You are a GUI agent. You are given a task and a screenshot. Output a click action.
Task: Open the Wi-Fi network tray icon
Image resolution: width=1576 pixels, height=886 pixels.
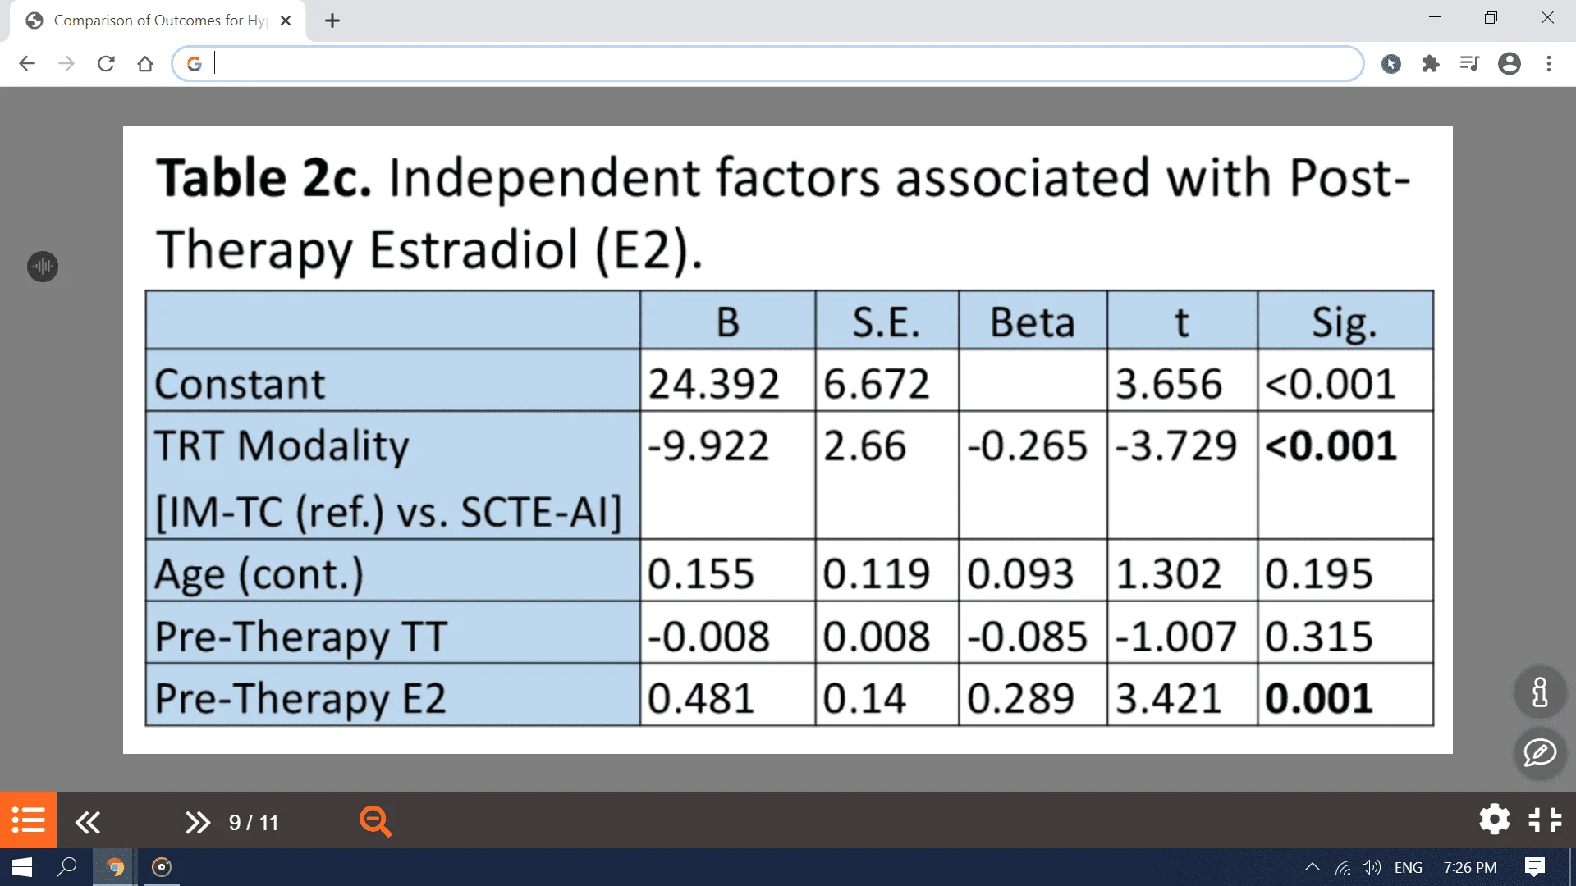coord(1343,867)
